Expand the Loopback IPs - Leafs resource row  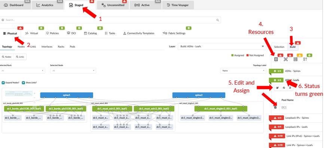[296, 127]
